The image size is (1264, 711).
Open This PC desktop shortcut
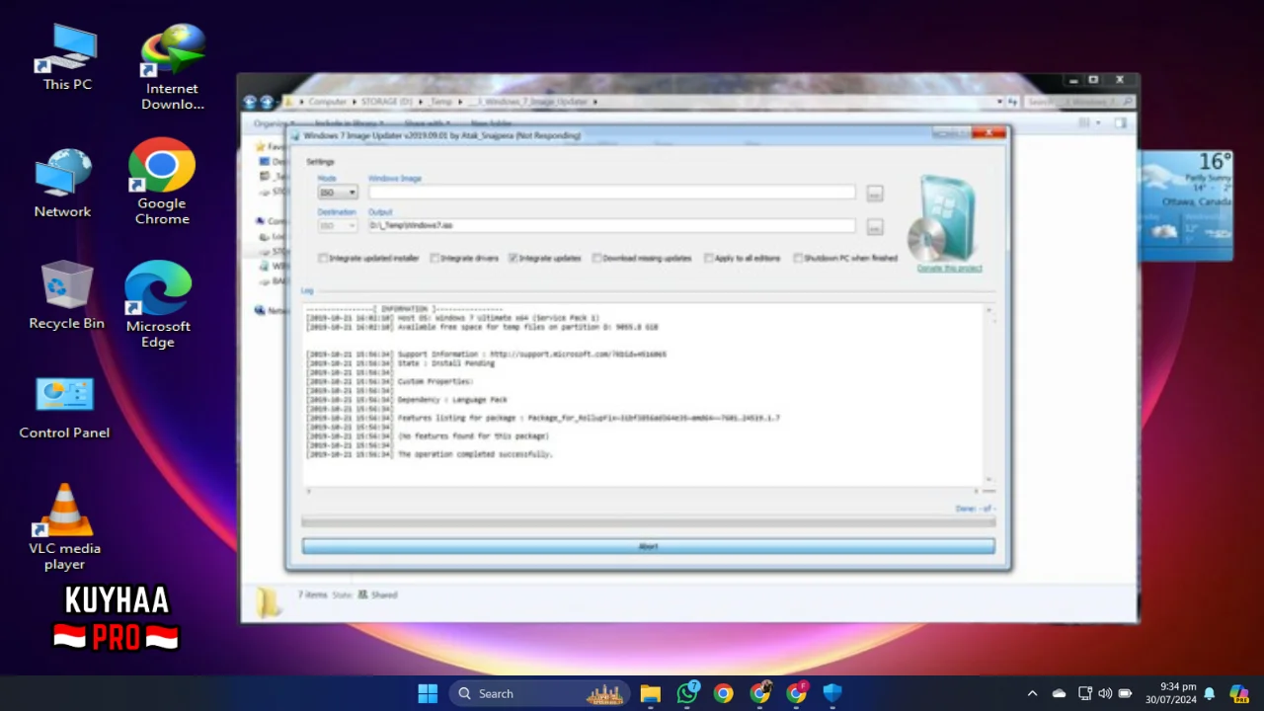(x=67, y=56)
